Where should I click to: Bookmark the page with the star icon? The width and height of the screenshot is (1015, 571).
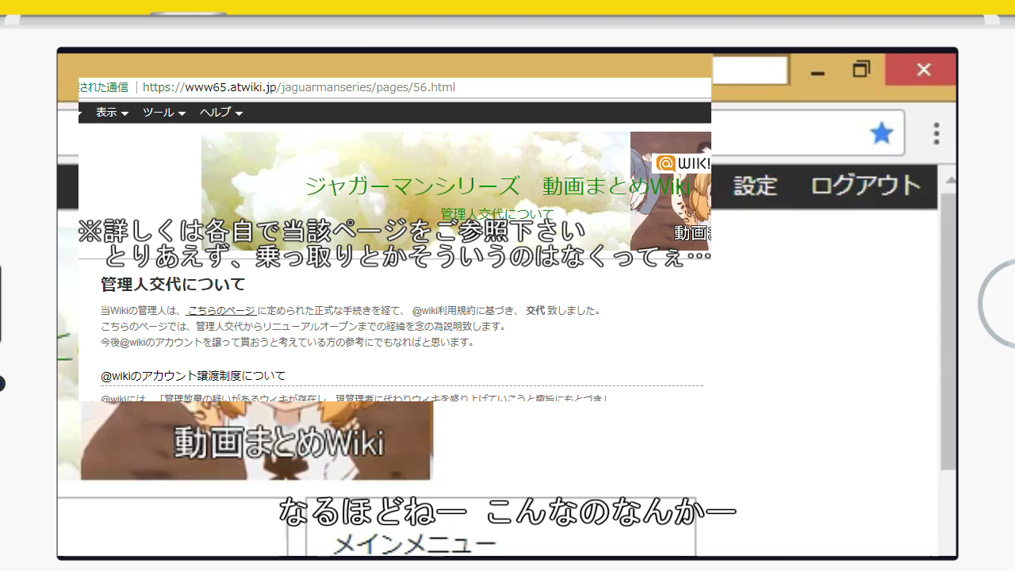tap(881, 132)
